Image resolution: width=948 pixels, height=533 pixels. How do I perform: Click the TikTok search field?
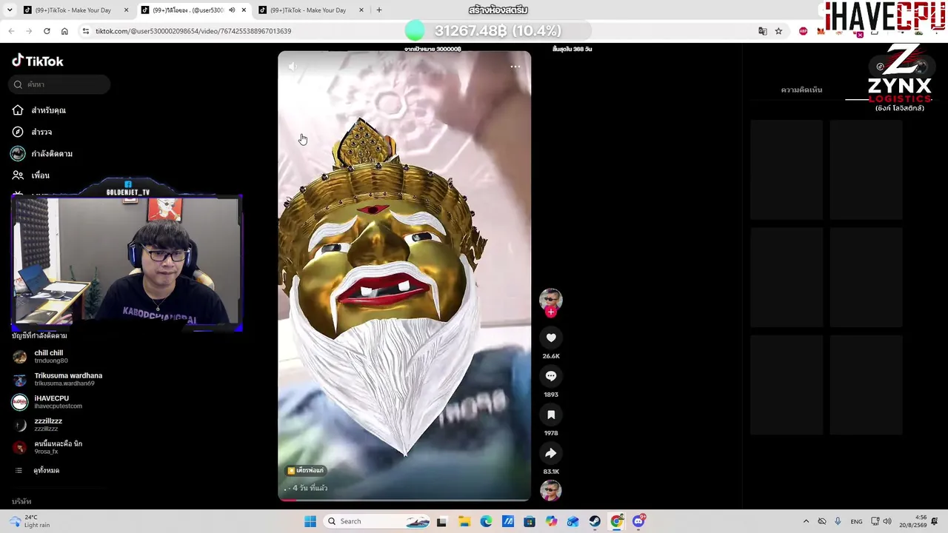click(61, 84)
